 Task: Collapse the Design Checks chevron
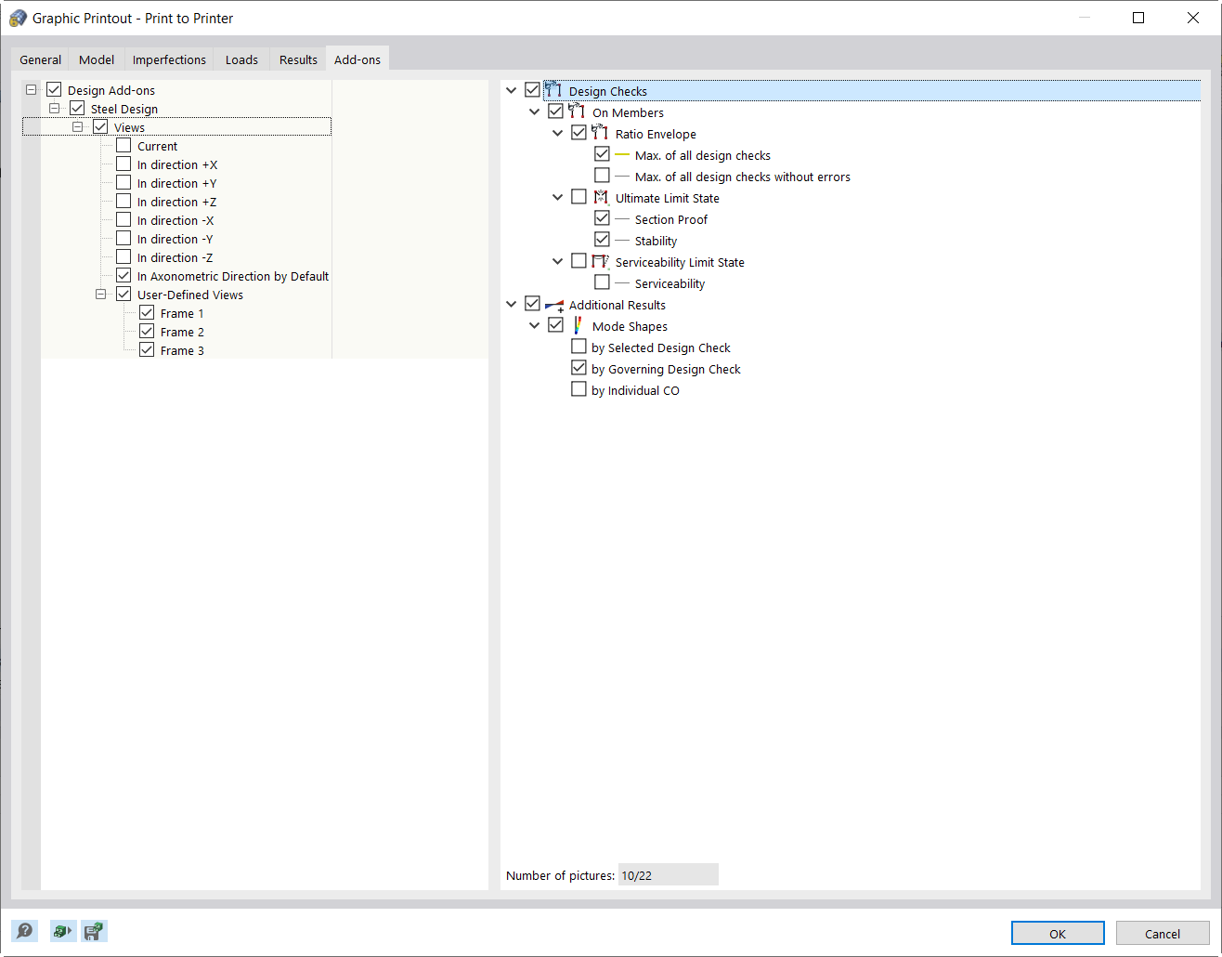point(511,90)
